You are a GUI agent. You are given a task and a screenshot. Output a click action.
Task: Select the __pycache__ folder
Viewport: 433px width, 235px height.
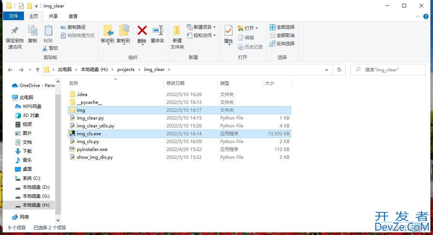point(179,102)
